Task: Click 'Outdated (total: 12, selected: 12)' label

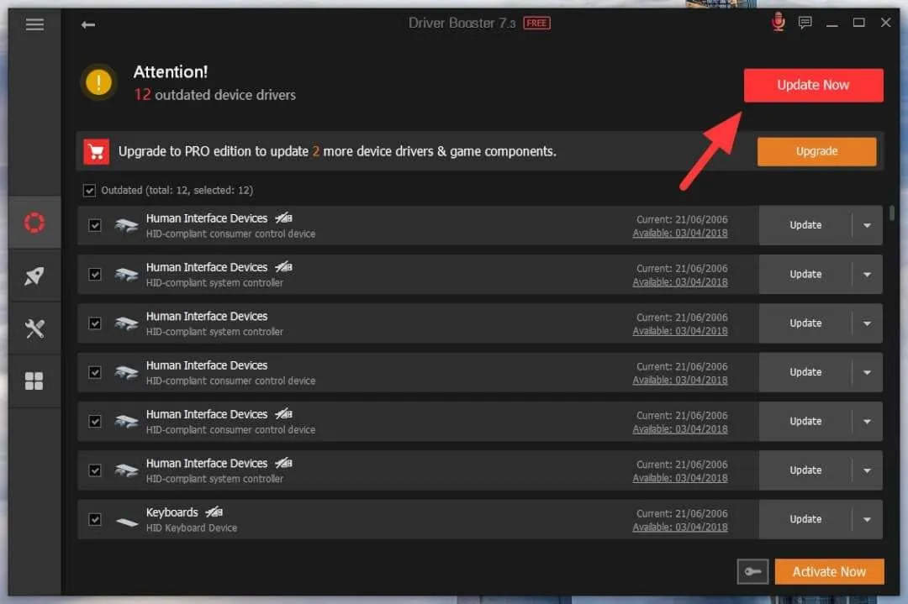Action: 177,191
